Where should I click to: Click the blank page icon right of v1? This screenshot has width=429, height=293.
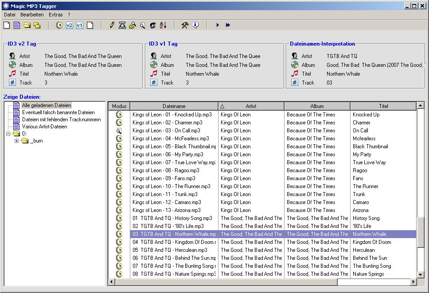[x=90, y=25]
